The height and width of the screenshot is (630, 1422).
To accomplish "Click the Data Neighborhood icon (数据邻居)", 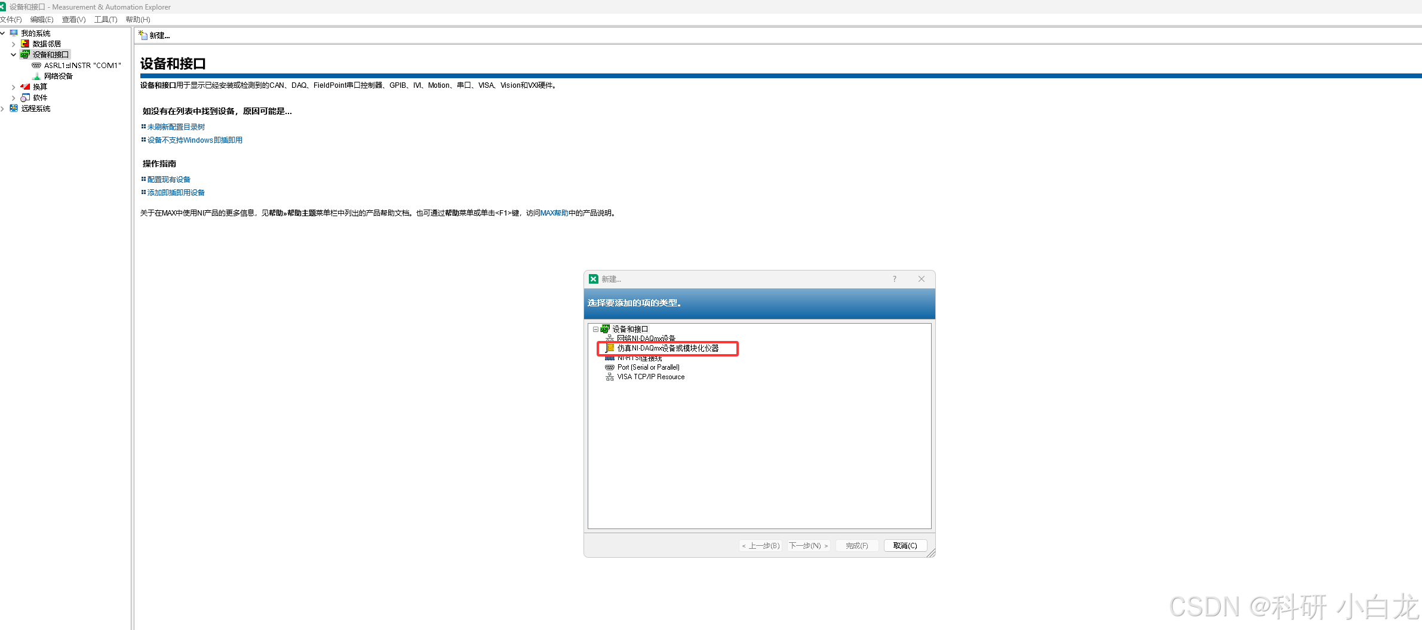I will coord(25,44).
